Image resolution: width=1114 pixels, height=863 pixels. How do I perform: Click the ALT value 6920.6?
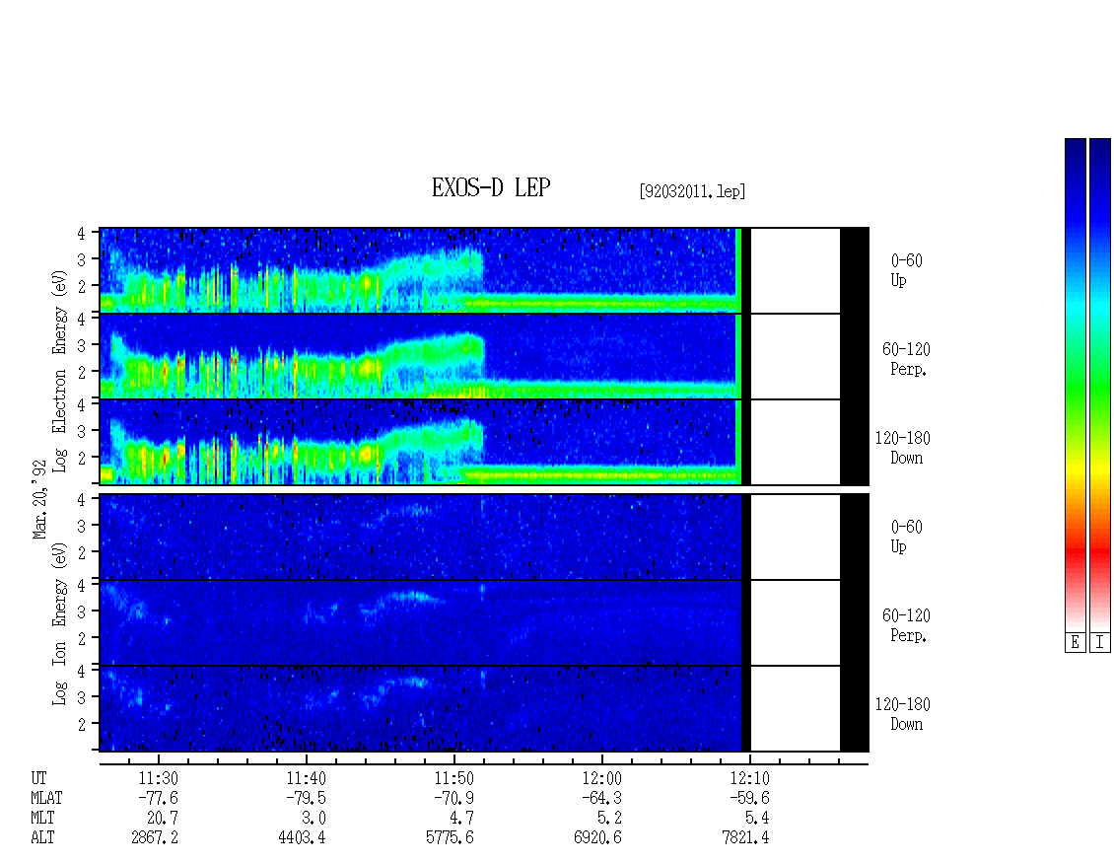tap(598, 838)
